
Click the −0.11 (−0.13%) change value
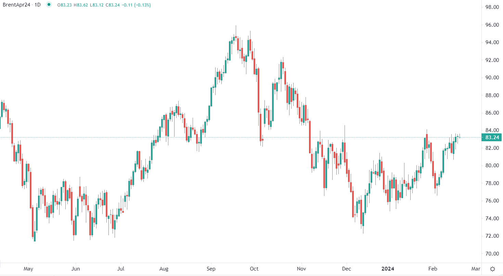click(x=136, y=5)
